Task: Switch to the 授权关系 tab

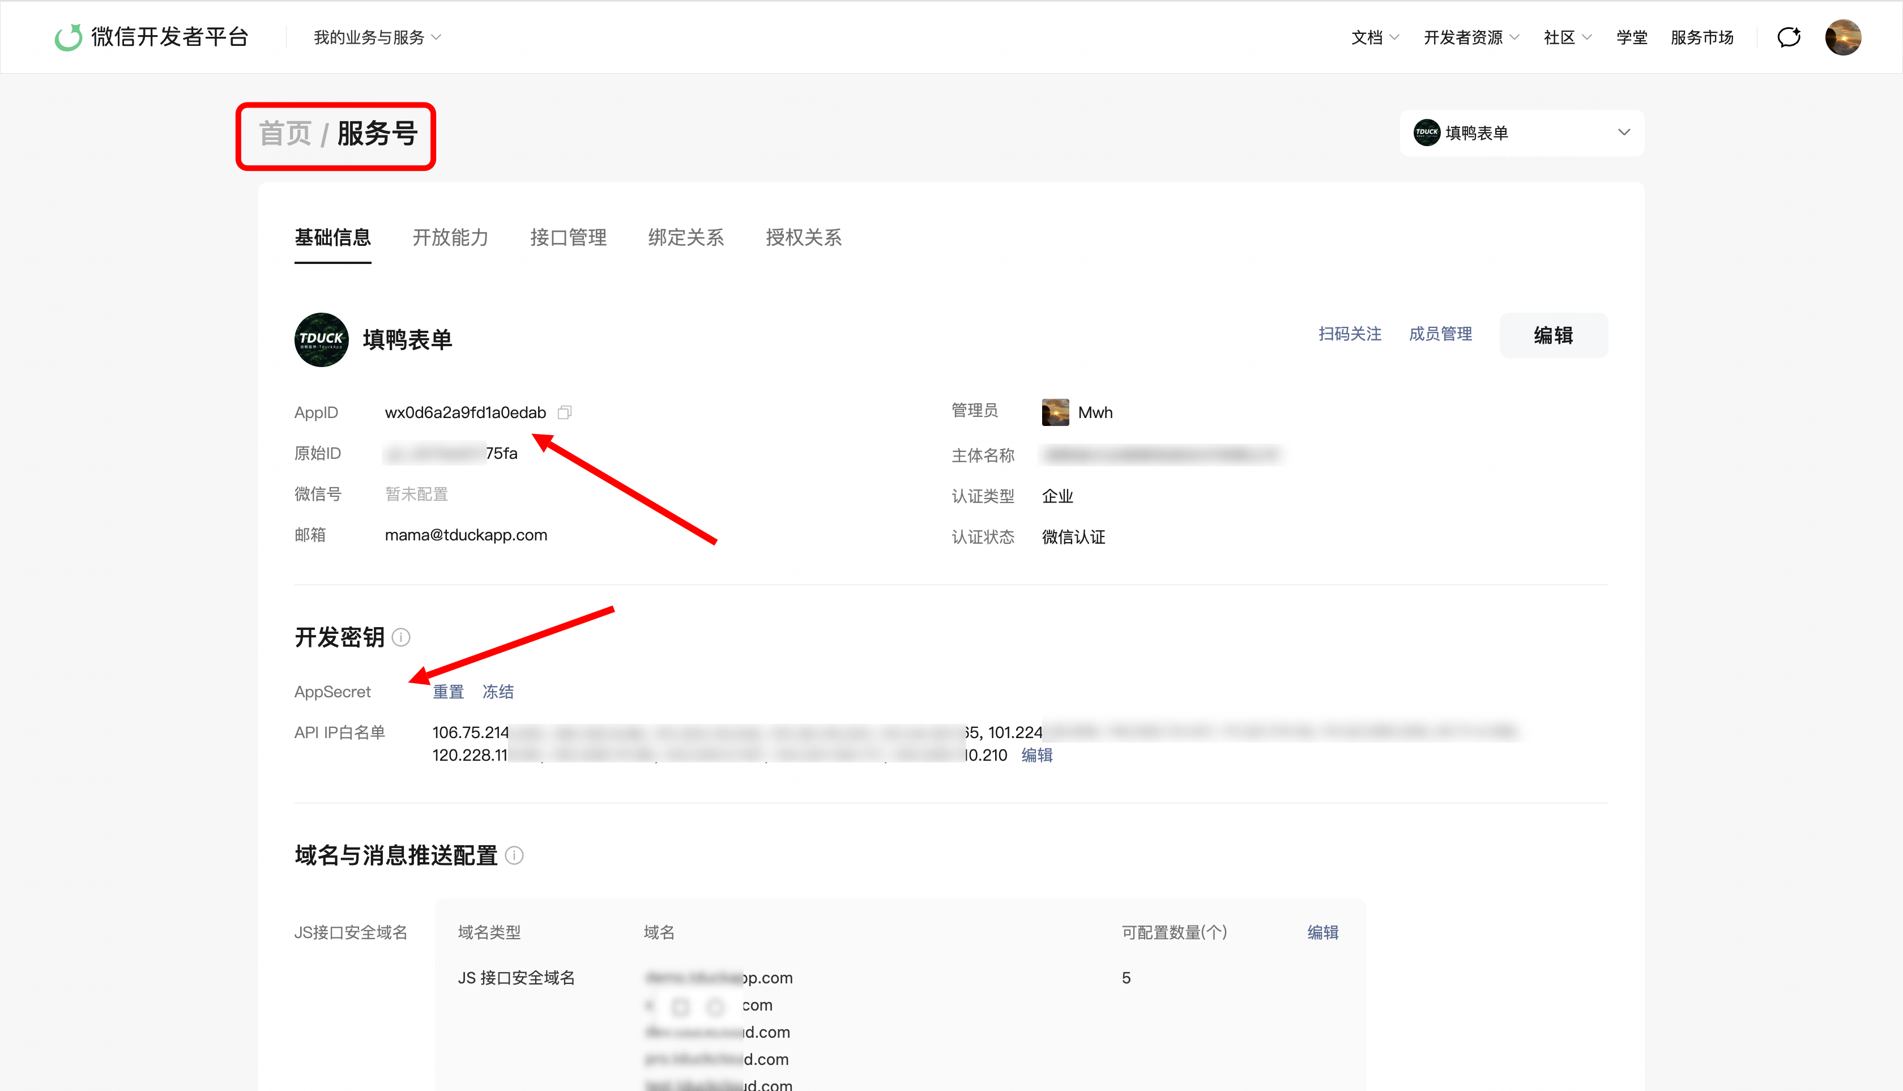Action: click(803, 237)
